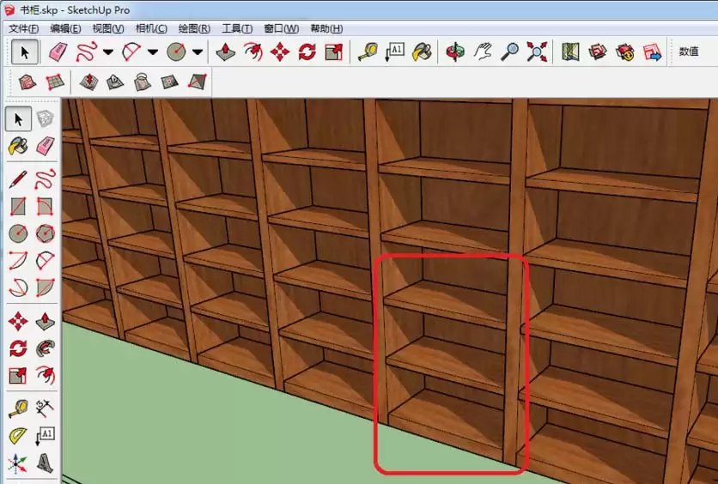Select the Rotated Rectangle tool
Image resolution: width=718 pixels, height=484 pixels.
pos(45,206)
